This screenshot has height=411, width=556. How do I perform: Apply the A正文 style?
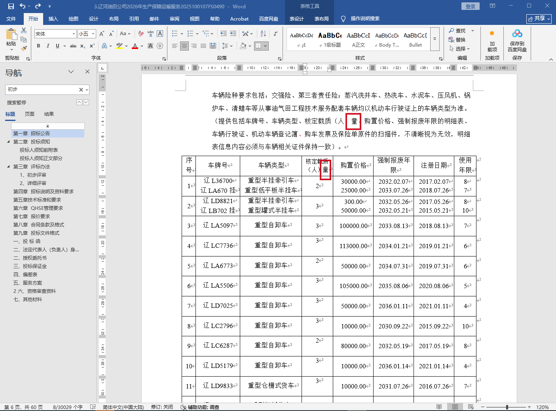point(359,39)
